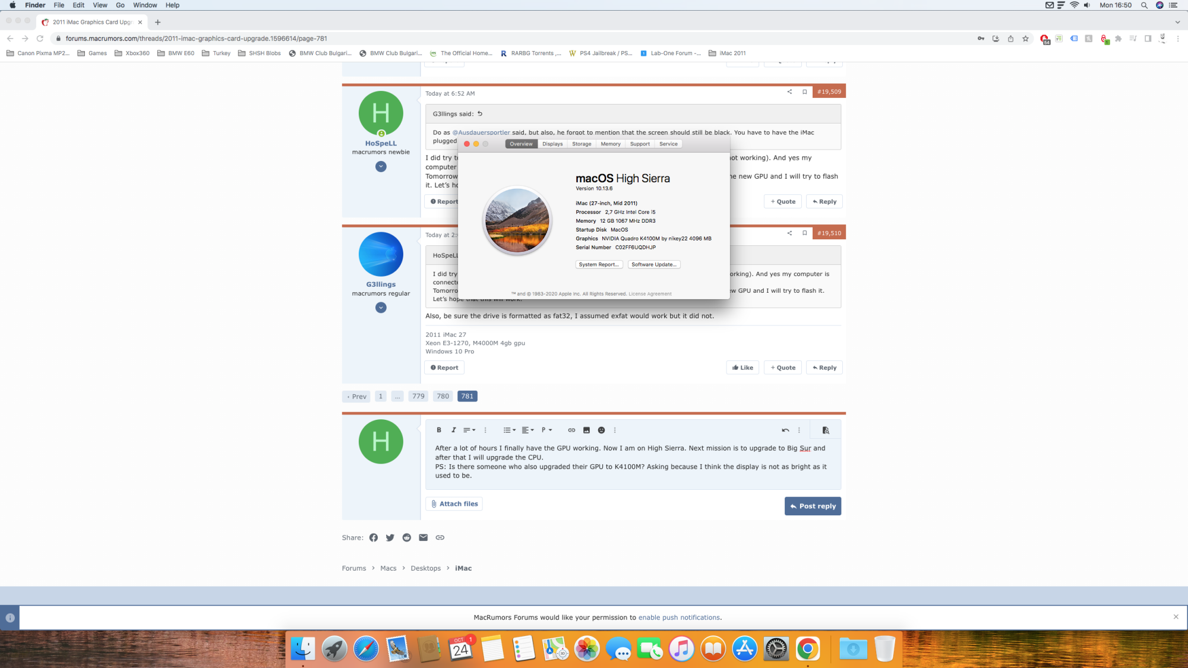Open Launchpad from the Dock
The height and width of the screenshot is (668, 1188).
coord(334,648)
